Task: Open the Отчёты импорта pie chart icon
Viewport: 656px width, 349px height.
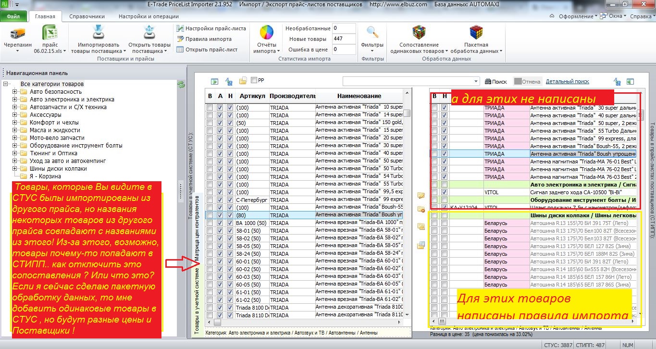Action: (x=266, y=33)
